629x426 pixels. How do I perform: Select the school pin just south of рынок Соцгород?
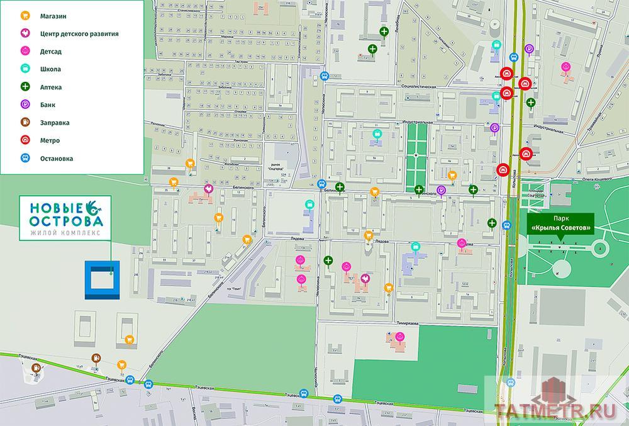[309, 205]
